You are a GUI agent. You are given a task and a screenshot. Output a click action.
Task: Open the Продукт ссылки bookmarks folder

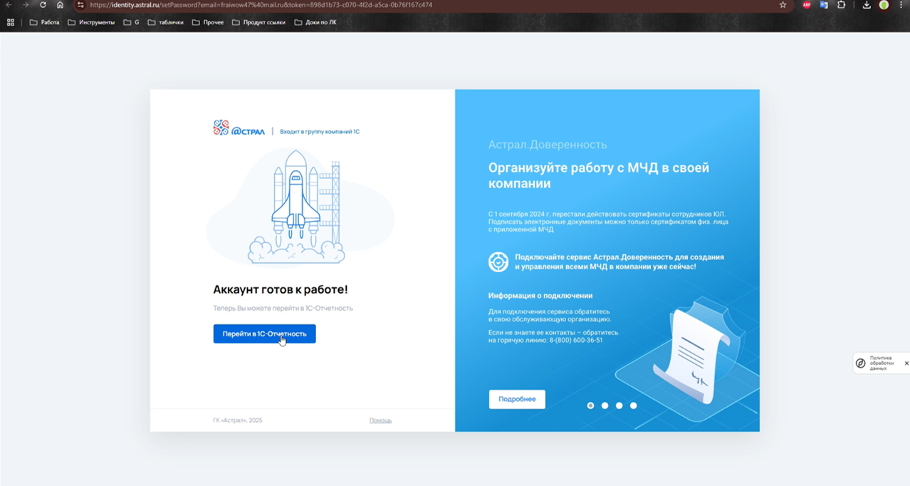coord(258,22)
